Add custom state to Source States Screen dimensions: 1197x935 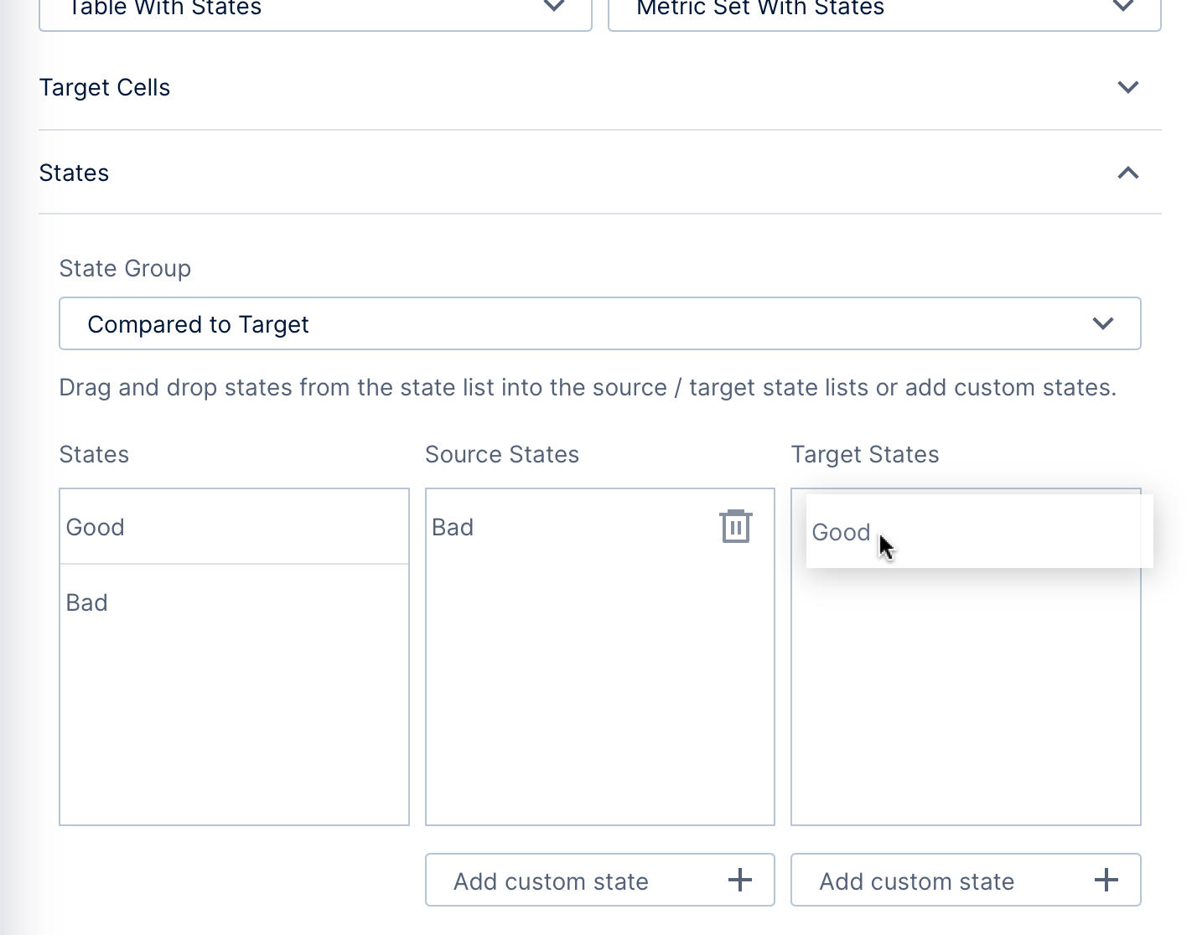[600, 880]
